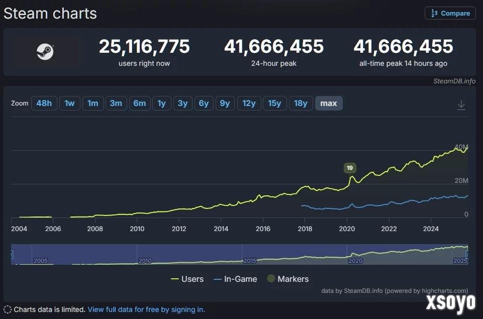This screenshot has width=483, height=319.
Task: Click the dashed circle icon beside the data notice
Action: click(7, 309)
